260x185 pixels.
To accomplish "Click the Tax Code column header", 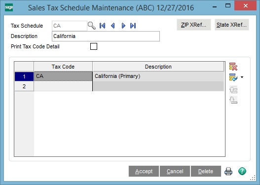I will pos(63,67).
